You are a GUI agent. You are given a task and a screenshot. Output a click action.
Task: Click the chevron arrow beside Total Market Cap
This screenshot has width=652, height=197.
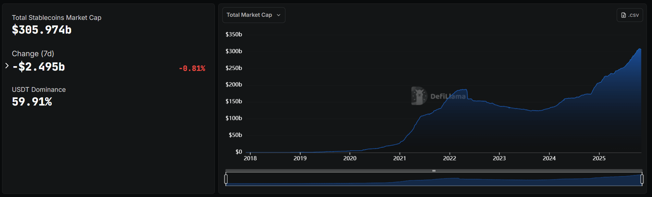pyautogui.click(x=279, y=15)
